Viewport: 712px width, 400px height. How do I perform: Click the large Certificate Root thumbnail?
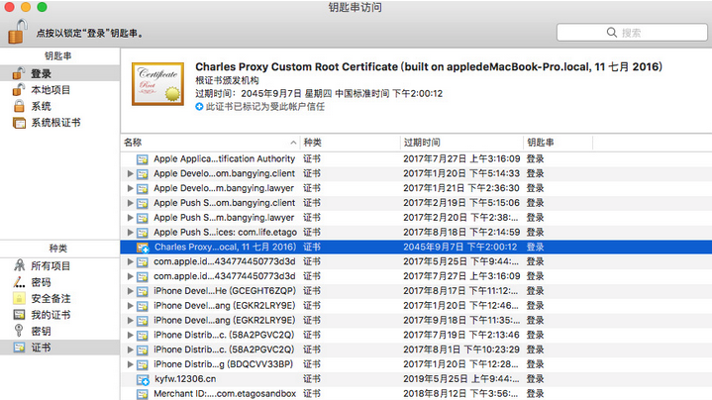coord(157,84)
